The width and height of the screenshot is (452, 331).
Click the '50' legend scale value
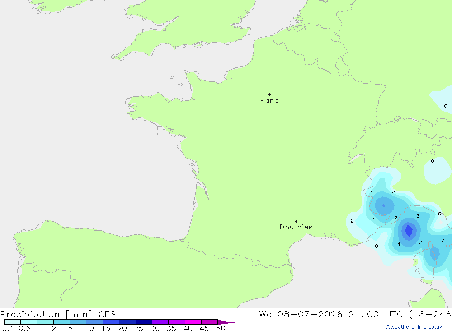(x=221, y=328)
